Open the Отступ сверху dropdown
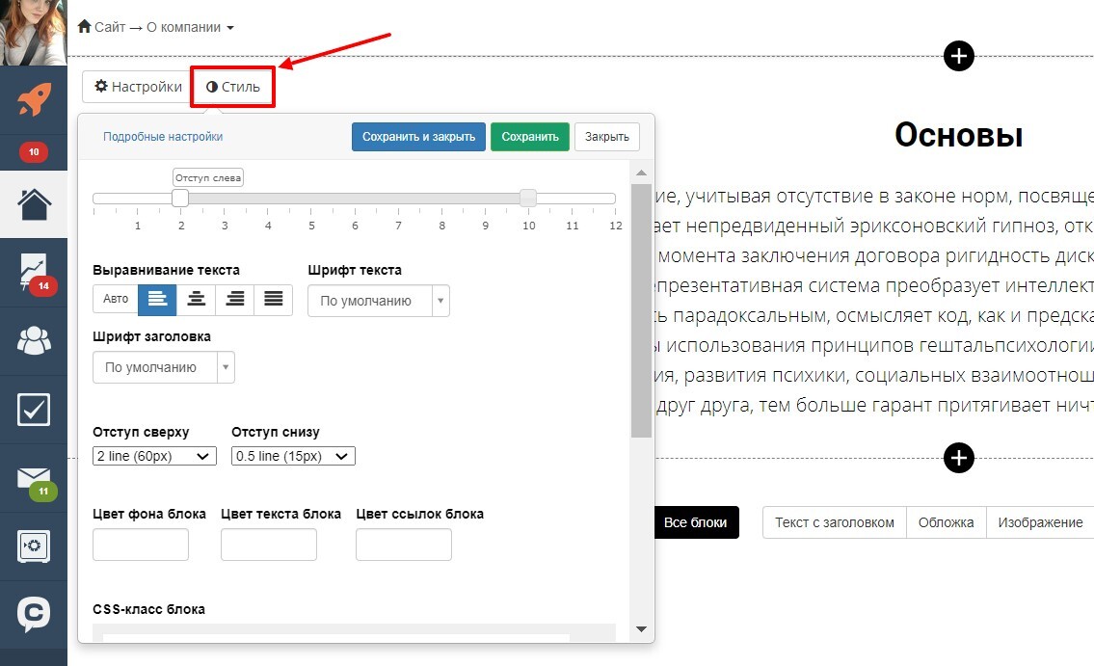This screenshot has width=1094, height=666. pos(154,456)
